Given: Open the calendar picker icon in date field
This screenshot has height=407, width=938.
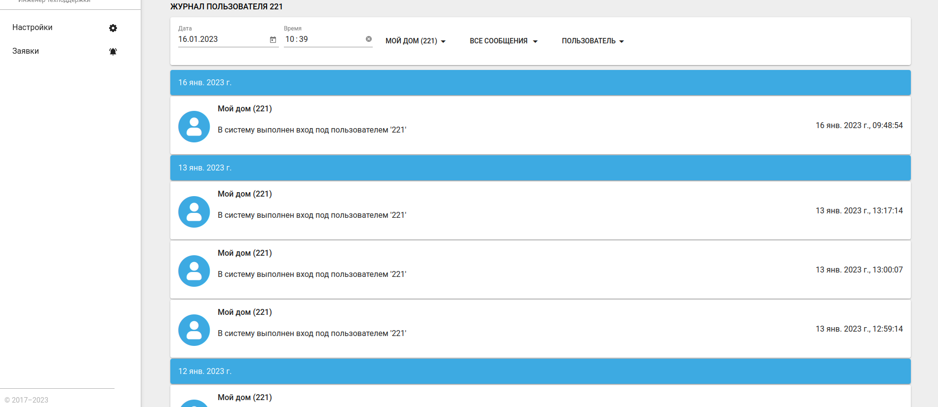Looking at the screenshot, I should (x=273, y=39).
